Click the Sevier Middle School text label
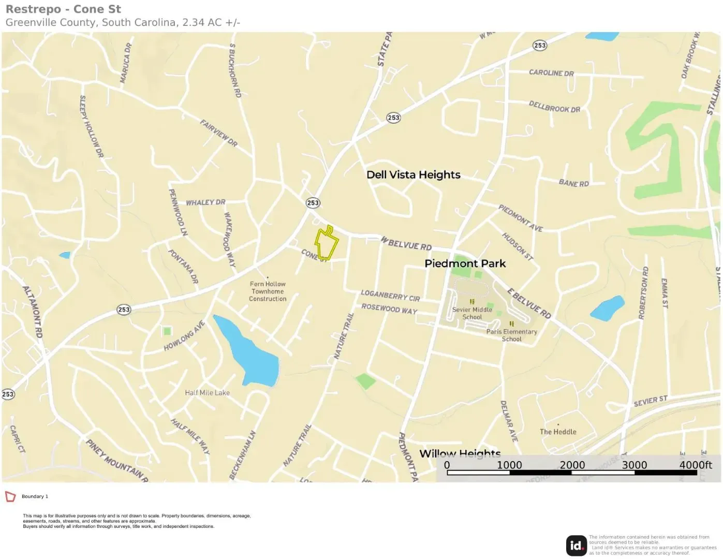 (472, 314)
